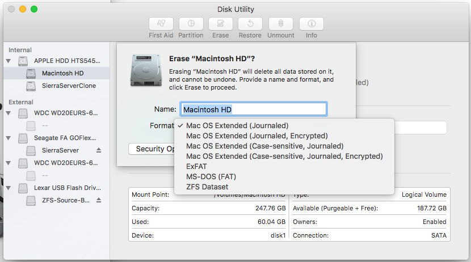471x262 pixels.
Task: Open the Info toolbar button
Action: coord(312,24)
